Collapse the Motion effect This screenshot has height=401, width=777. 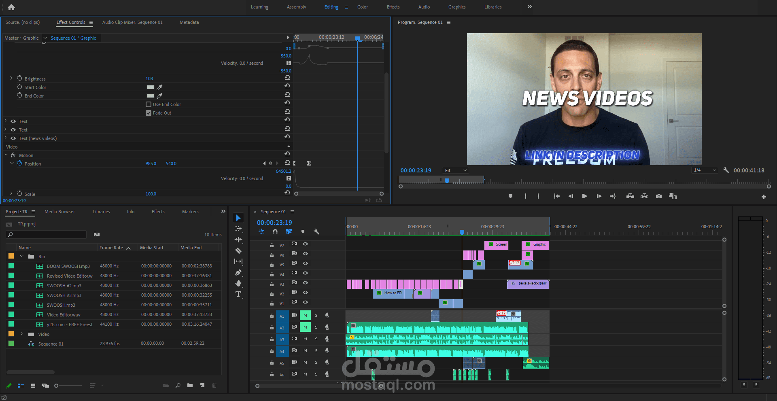6,155
